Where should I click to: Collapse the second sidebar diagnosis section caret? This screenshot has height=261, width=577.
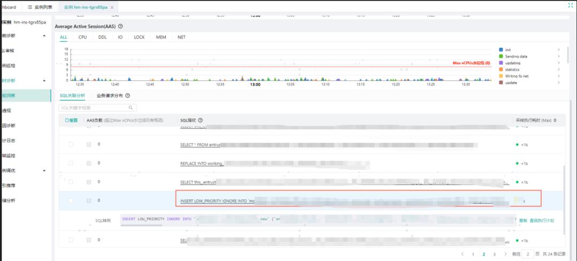tap(44, 80)
